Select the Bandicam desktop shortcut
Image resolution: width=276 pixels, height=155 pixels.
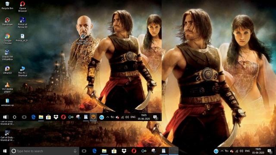point(7,22)
